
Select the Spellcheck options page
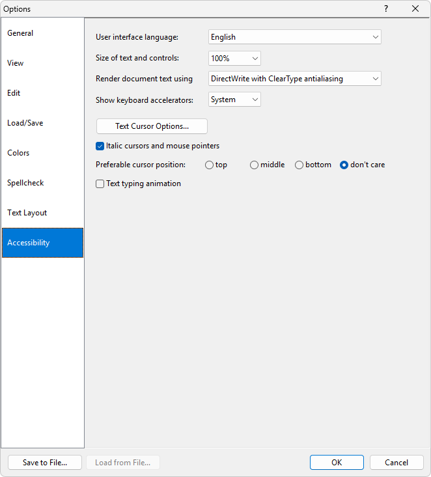tap(42, 182)
